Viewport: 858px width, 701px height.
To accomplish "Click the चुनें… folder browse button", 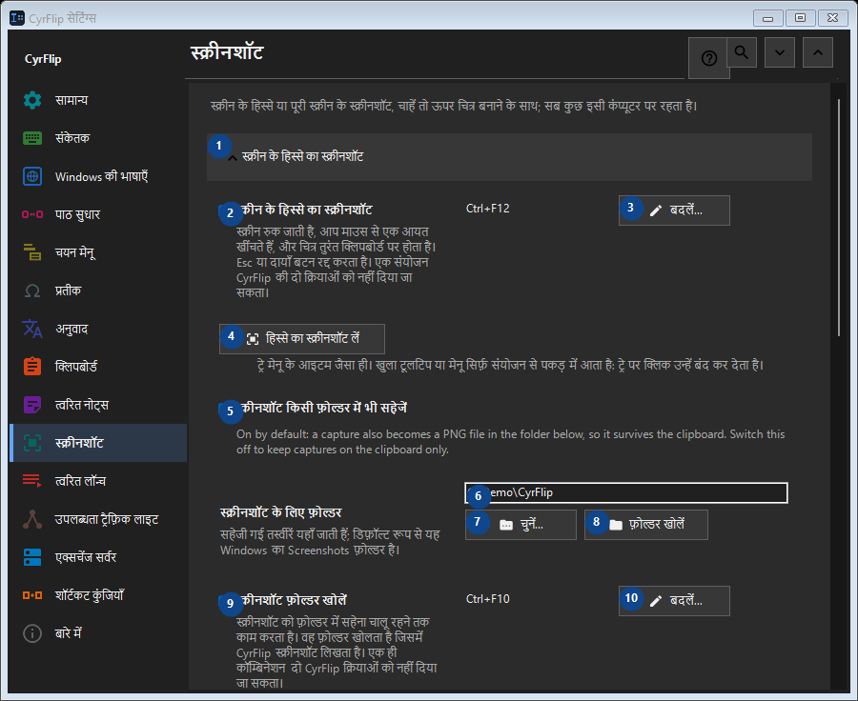I will 521,525.
